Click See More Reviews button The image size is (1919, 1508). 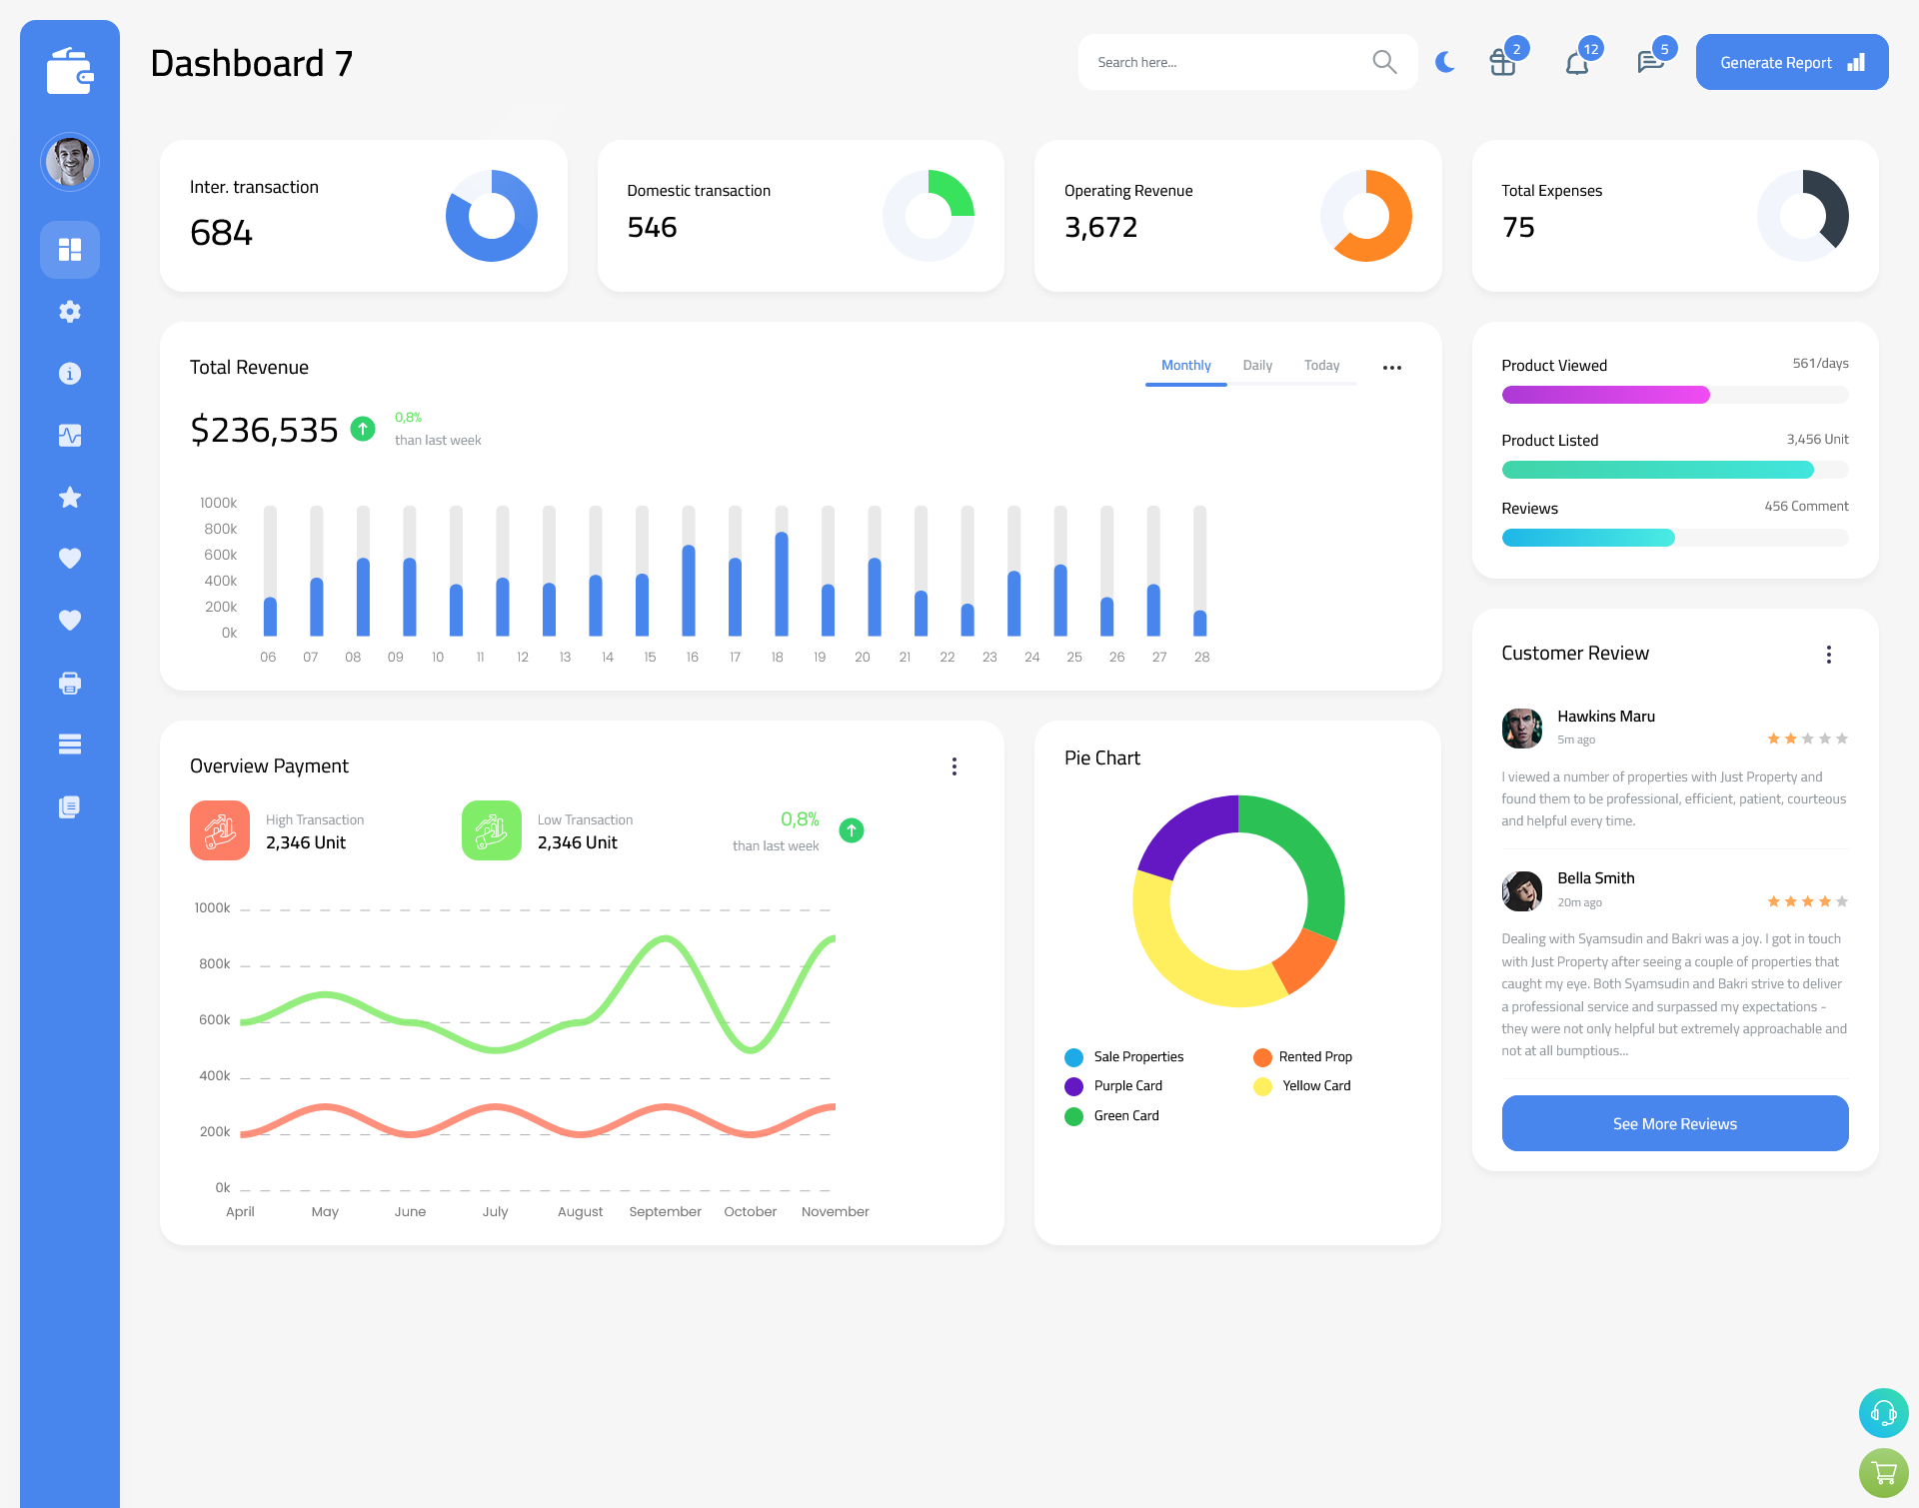[x=1673, y=1123]
